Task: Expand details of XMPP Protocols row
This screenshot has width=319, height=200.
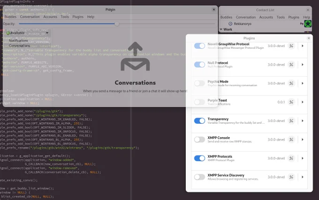Action: pos(303,158)
